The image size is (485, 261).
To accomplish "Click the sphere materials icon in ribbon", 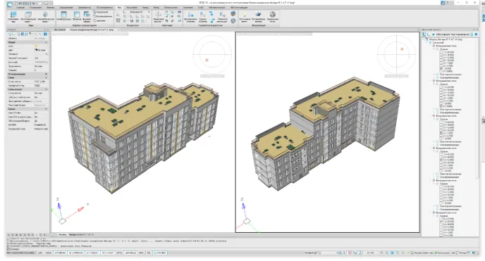I will click(273, 15).
